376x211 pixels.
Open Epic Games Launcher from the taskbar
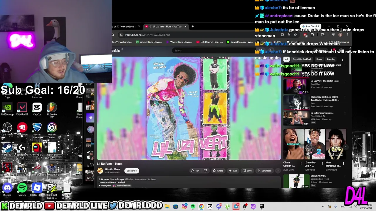261,206
